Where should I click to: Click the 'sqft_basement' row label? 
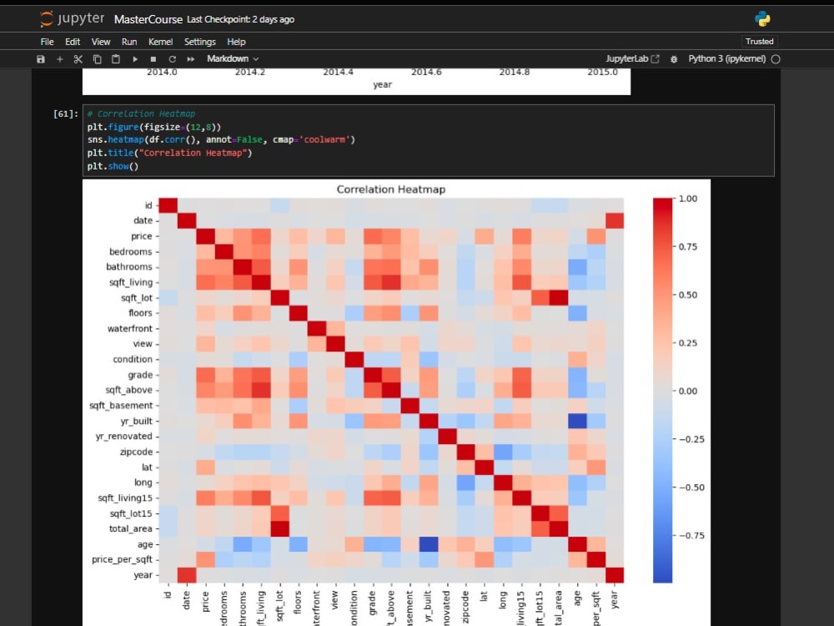point(121,405)
